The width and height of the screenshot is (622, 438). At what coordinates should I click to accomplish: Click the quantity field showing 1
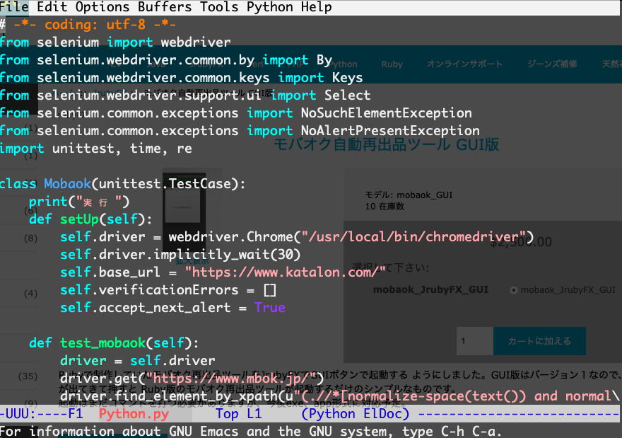coord(475,341)
